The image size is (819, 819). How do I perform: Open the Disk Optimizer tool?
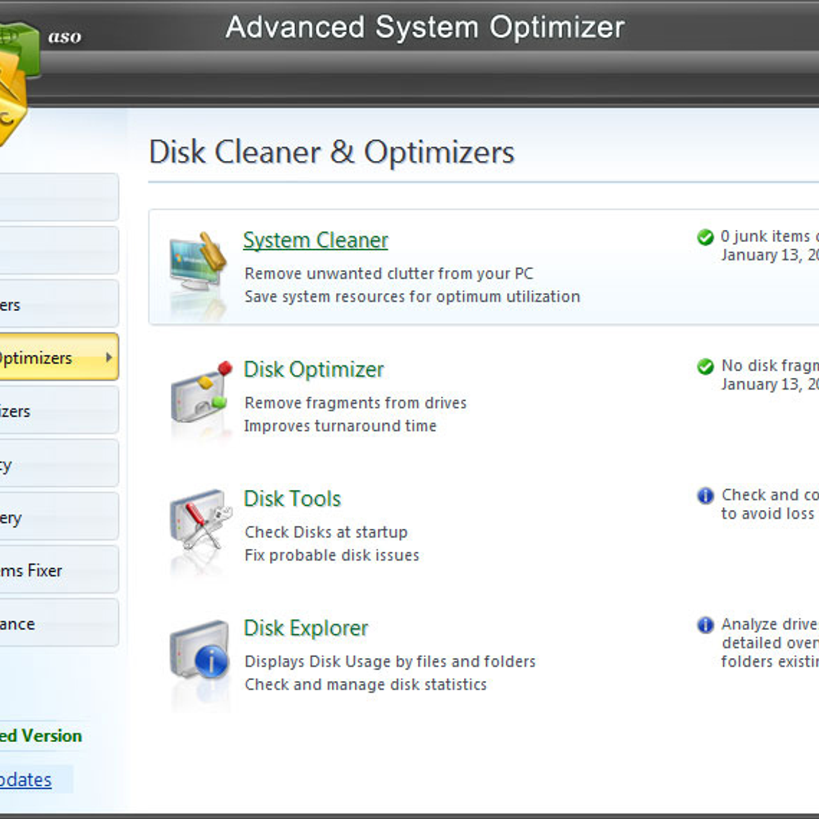(x=313, y=370)
